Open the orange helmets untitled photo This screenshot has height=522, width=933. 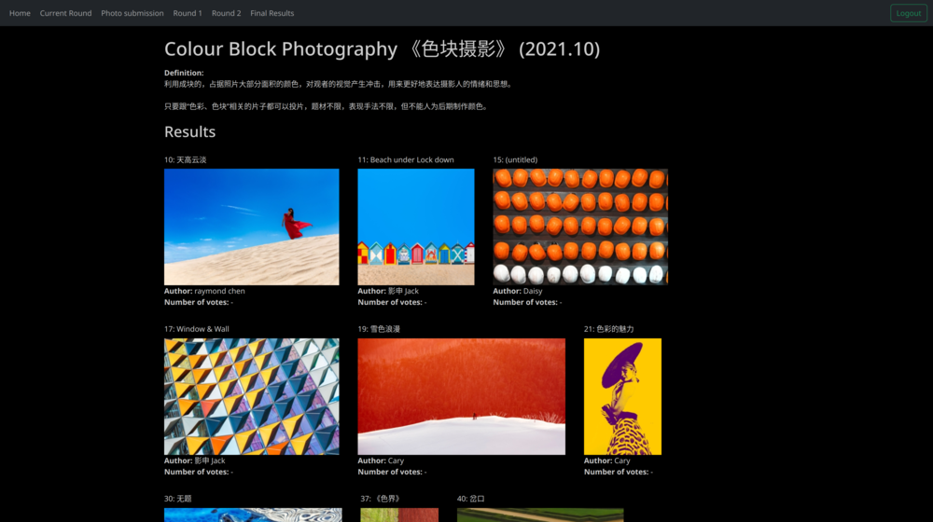(579, 227)
